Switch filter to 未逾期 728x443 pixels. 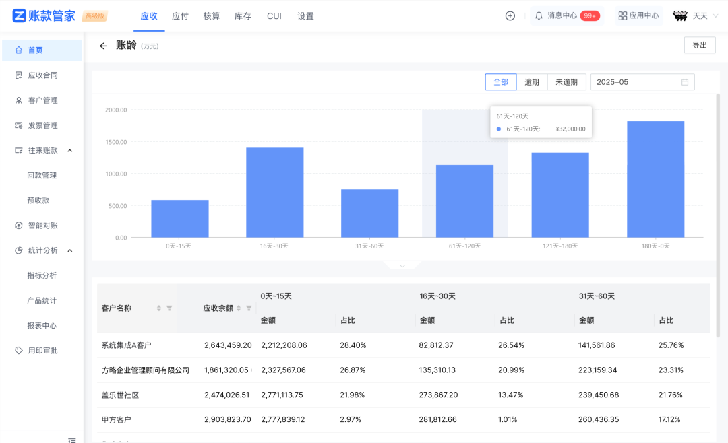pyautogui.click(x=567, y=81)
